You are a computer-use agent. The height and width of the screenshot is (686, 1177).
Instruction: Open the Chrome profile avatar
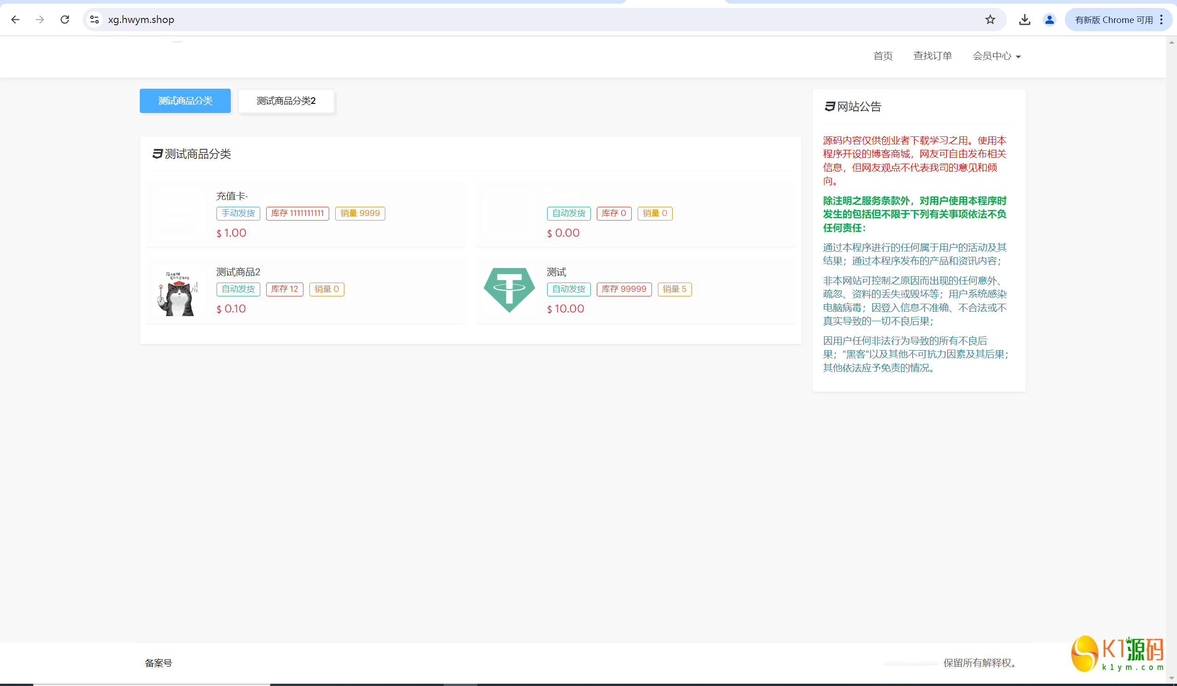[1049, 20]
